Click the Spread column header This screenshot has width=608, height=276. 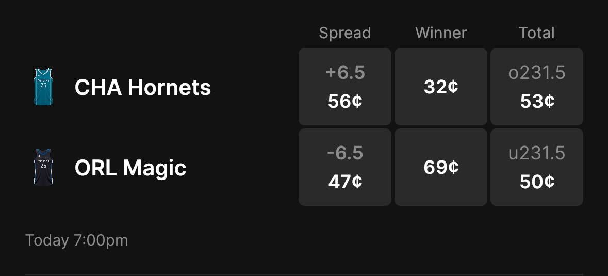coord(345,33)
